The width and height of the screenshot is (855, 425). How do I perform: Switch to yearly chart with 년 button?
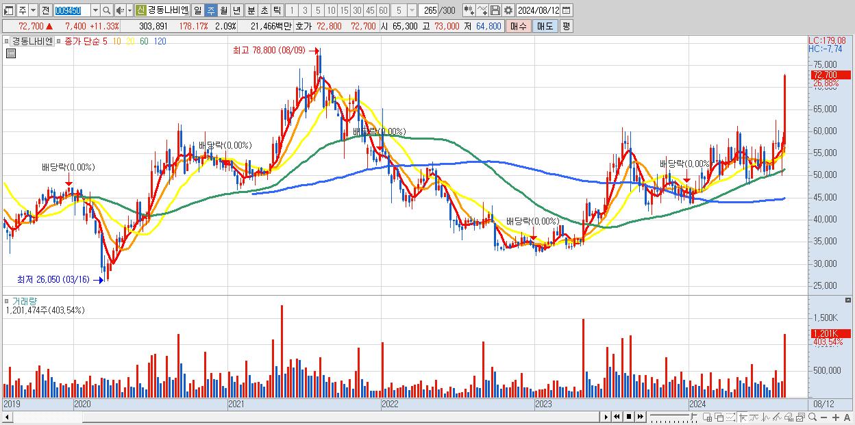coord(236,10)
